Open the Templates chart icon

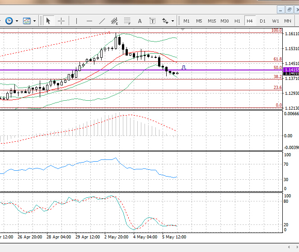(27, 21)
